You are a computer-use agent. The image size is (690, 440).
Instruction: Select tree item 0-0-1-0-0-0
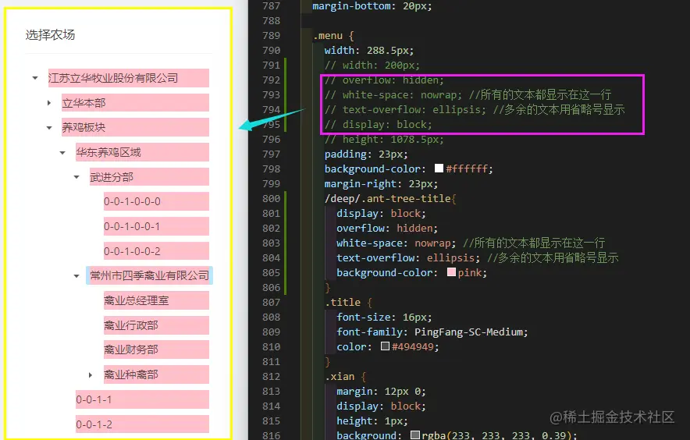[x=156, y=201]
